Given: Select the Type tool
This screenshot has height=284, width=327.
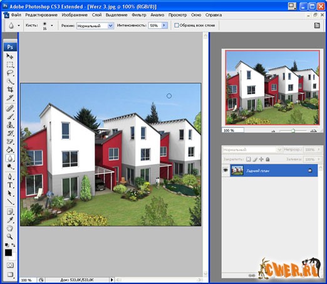Looking at the screenshot, I should [9, 185].
